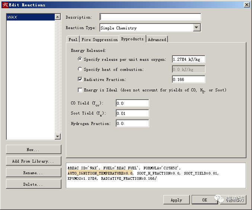Select 'Specify heat of combustion' radio button
The height and width of the screenshot is (210, 252).
coord(80,69)
